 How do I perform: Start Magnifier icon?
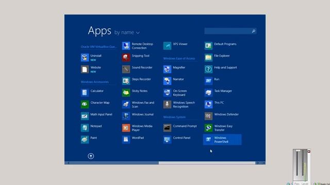tap(167, 69)
